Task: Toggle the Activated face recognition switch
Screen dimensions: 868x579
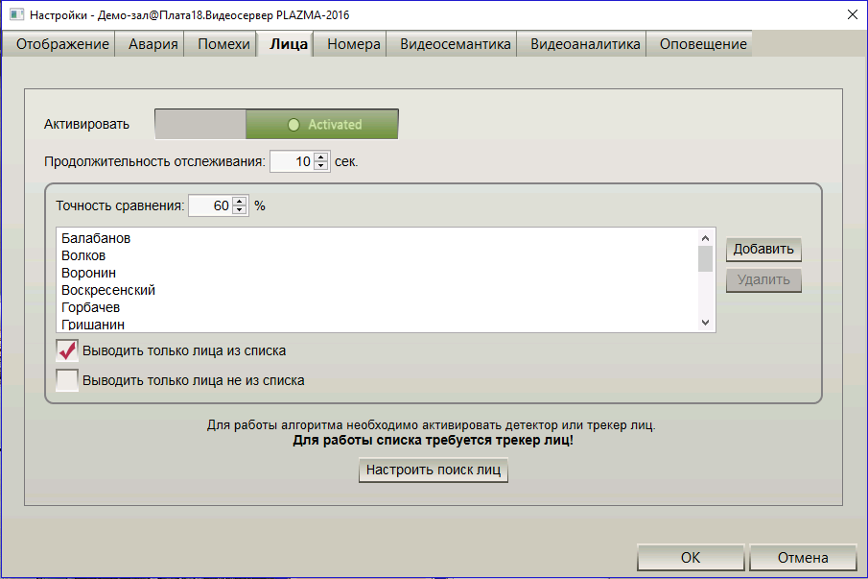Action: (276, 124)
